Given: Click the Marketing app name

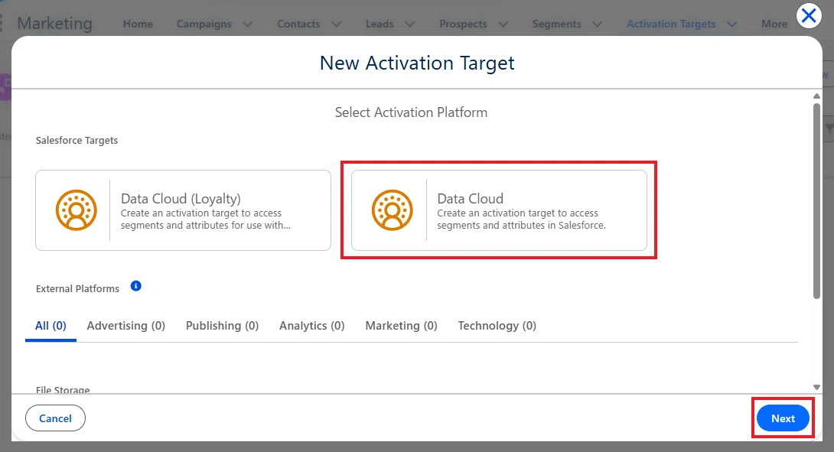Looking at the screenshot, I should pos(55,24).
